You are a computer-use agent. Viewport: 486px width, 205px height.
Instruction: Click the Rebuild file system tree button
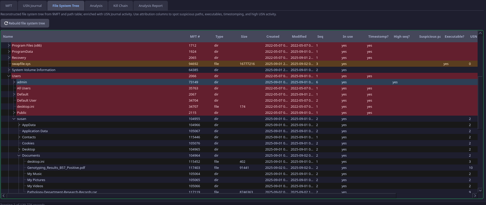pos(25,23)
